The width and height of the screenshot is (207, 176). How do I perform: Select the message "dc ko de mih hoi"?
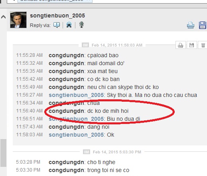pos(108,111)
